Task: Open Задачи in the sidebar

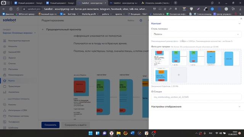Action: [12, 58]
